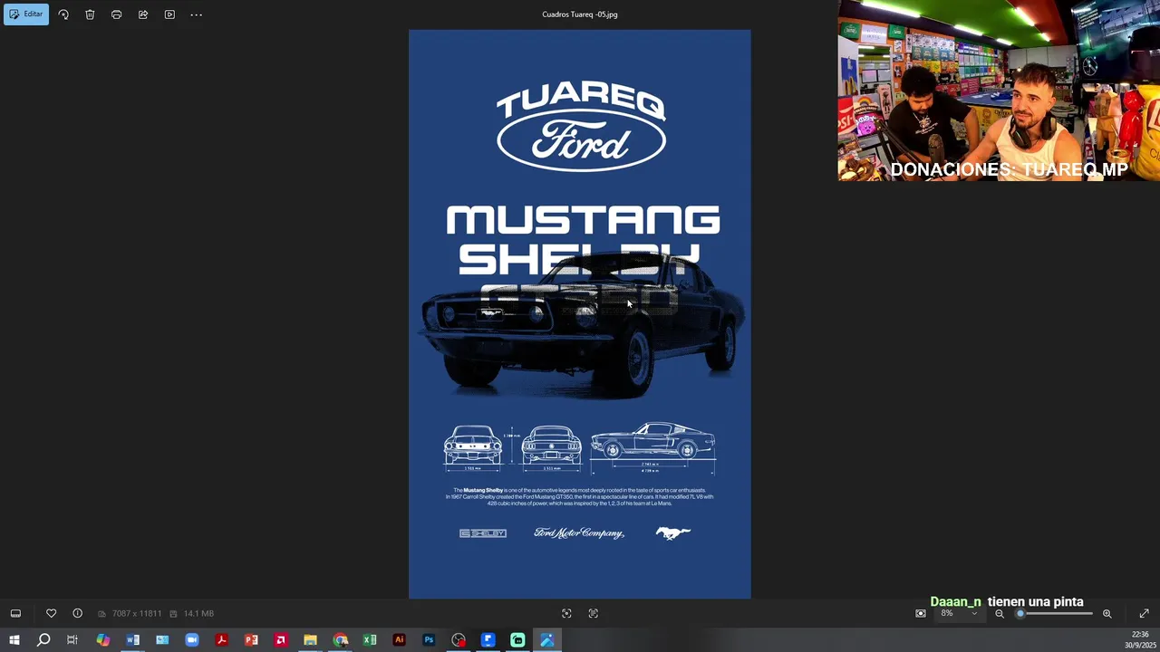
Task: Open Adobe Acrobat from the taskbar
Action: point(221,640)
